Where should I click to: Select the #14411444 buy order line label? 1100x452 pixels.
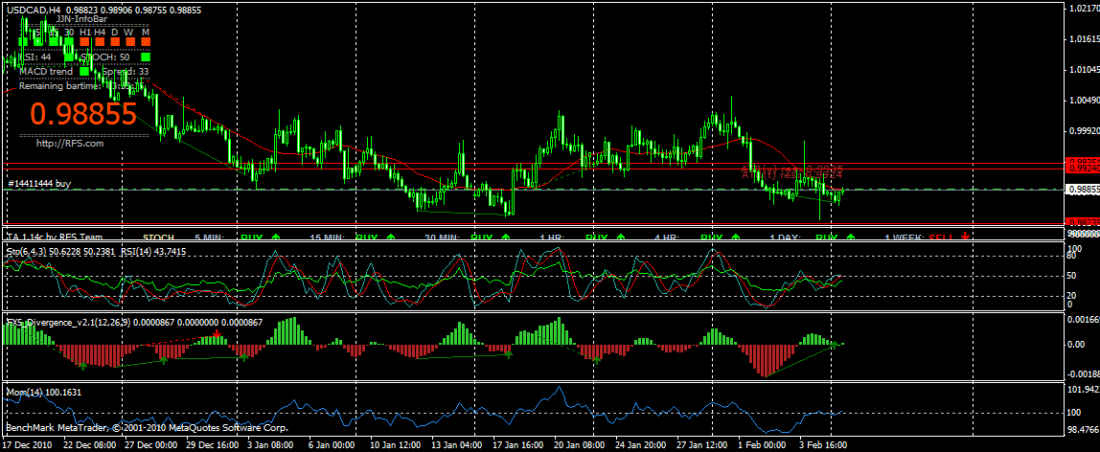tap(39, 184)
